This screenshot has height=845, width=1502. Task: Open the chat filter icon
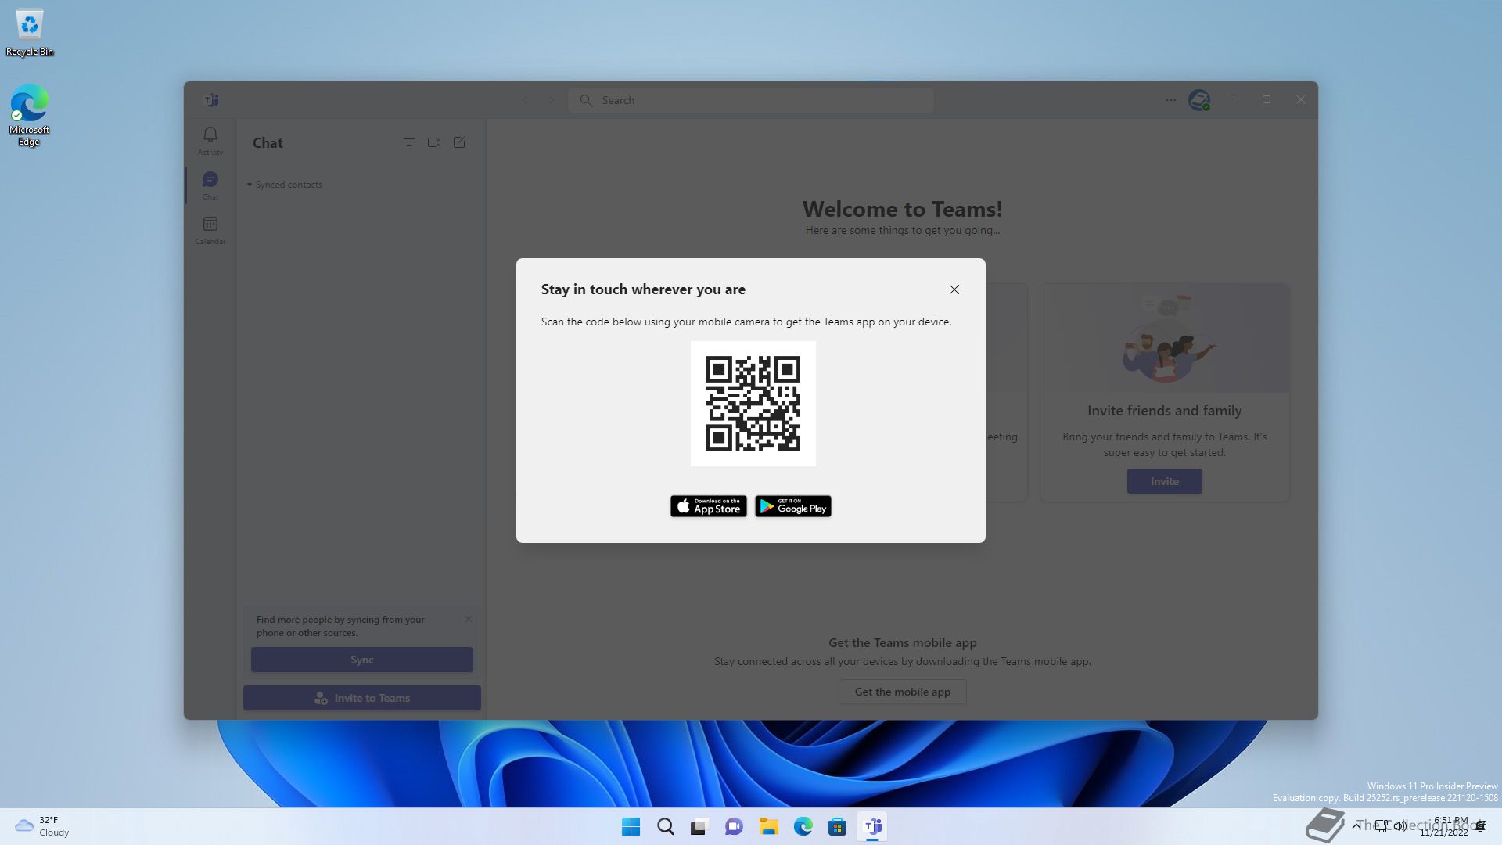coord(408,142)
